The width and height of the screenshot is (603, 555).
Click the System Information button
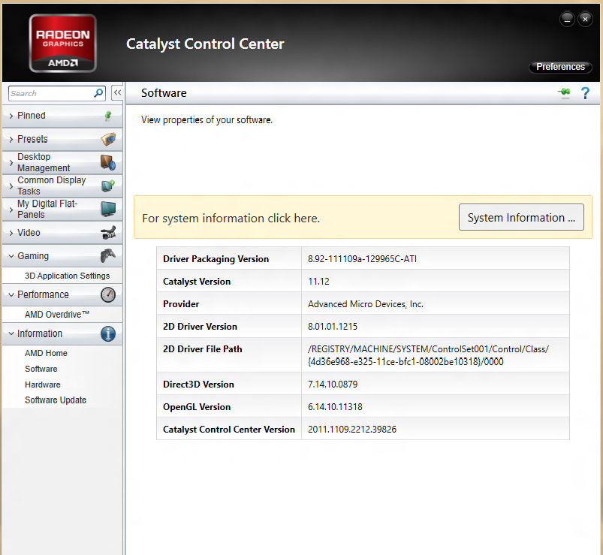point(521,217)
